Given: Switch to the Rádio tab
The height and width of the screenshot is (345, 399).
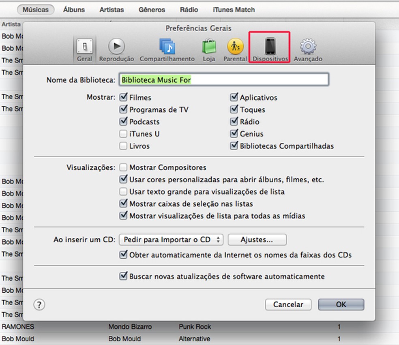Looking at the screenshot, I should point(189,10).
